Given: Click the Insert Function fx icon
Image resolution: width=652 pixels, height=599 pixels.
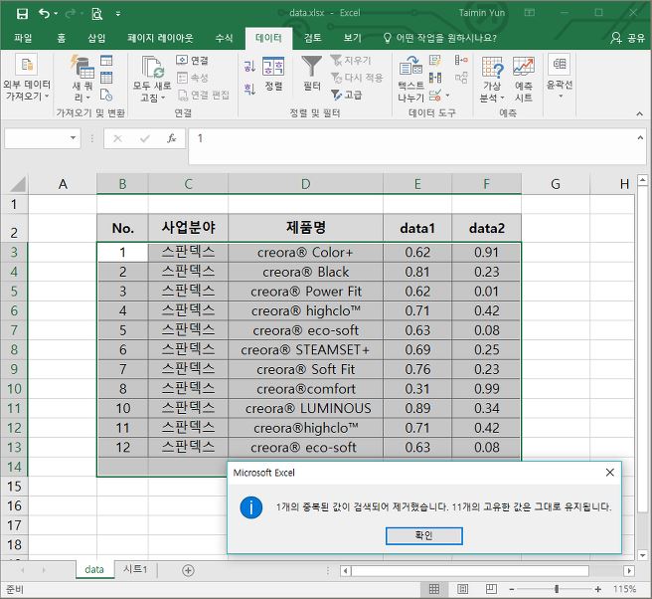Looking at the screenshot, I should click(171, 138).
